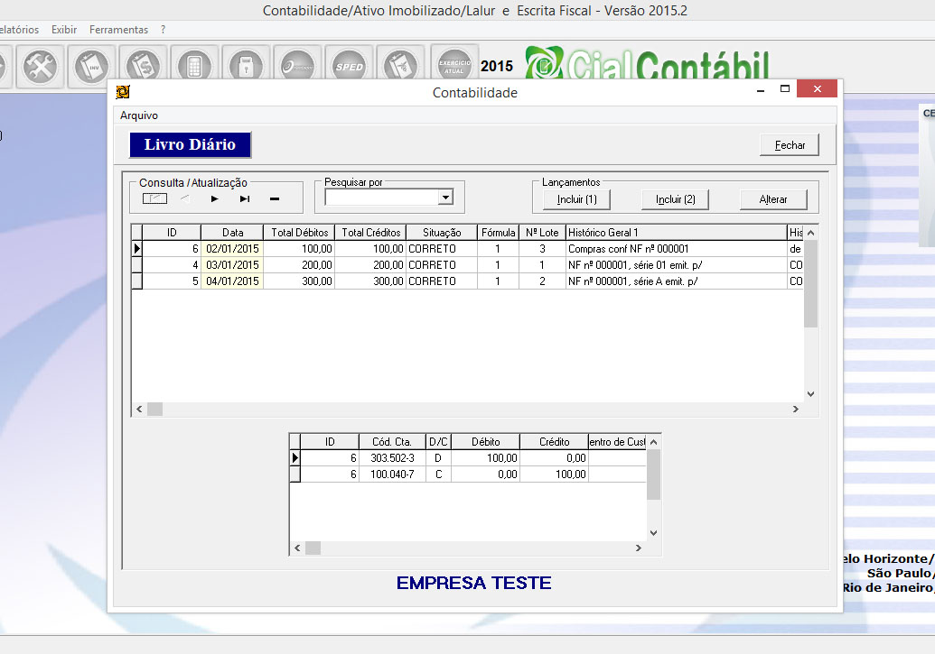Click the Alterar button
935x654 pixels.
pyautogui.click(x=772, y=199)
